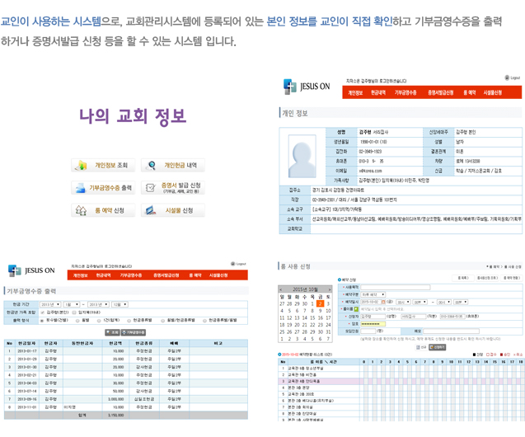This screenshot has width=525, height=437.
Task: Open start month 1월 dropdown
Action: pos(73,304)
